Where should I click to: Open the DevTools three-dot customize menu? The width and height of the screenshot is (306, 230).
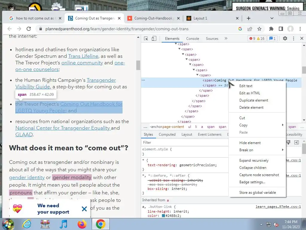pyautogui.click(x=293, y=39)
